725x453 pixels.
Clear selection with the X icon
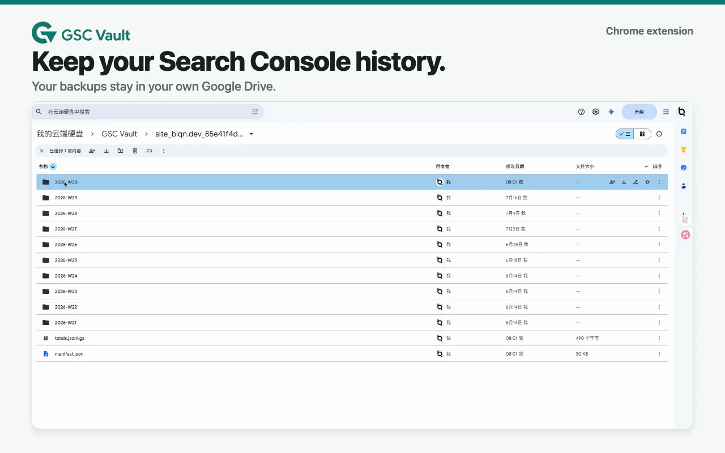[41, 151]
